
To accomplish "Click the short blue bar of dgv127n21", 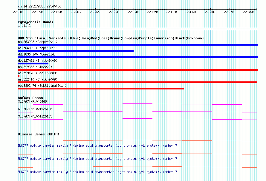I will tap(33, 64).
